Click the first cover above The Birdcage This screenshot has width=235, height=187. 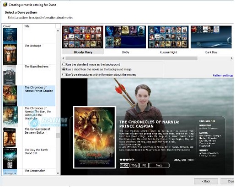pyautogui.click(x=10, y=36)
